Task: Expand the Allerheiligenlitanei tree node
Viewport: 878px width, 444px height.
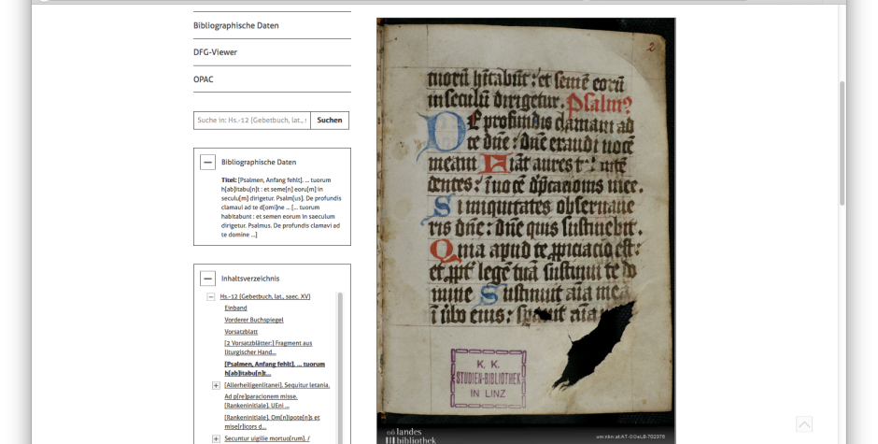Action: tap(216, 385)
